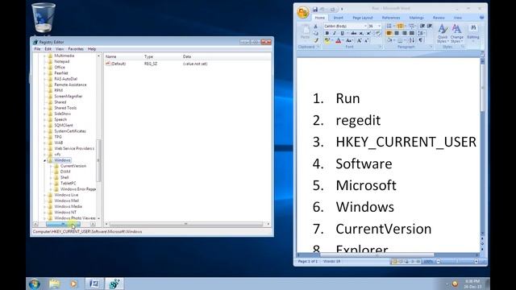Click the Grow Font icon
The image size is (516, 290).
pyautogui.click(x=360, y=40)
